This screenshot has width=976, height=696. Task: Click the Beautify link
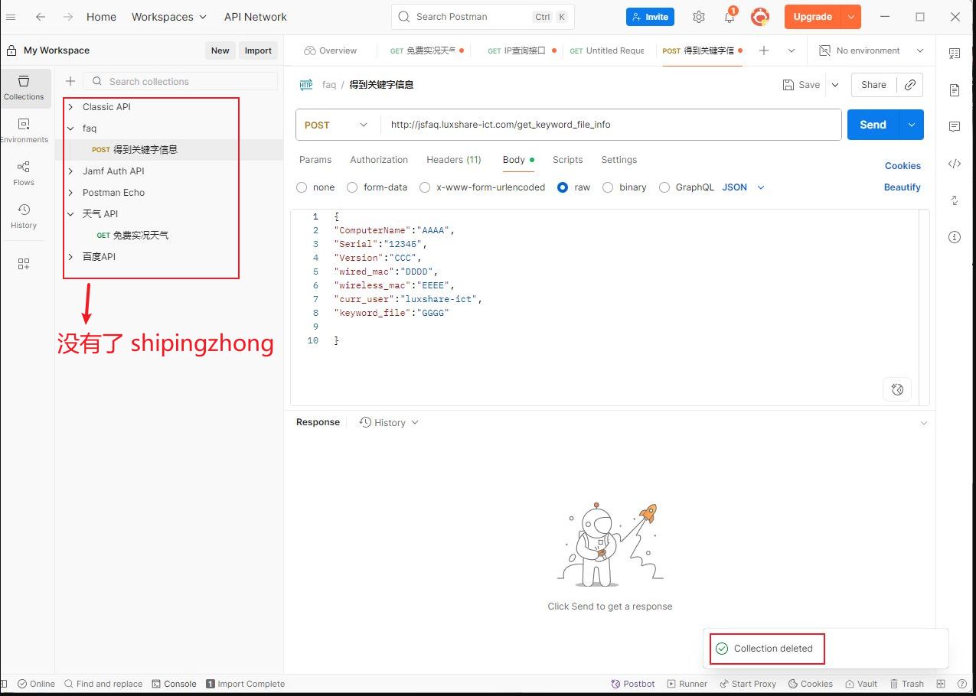(x=902, y=187)
